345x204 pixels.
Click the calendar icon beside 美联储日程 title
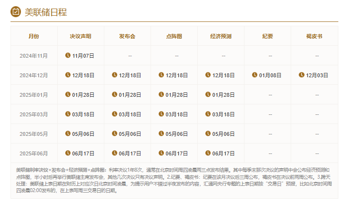click(x=16, y=11)
